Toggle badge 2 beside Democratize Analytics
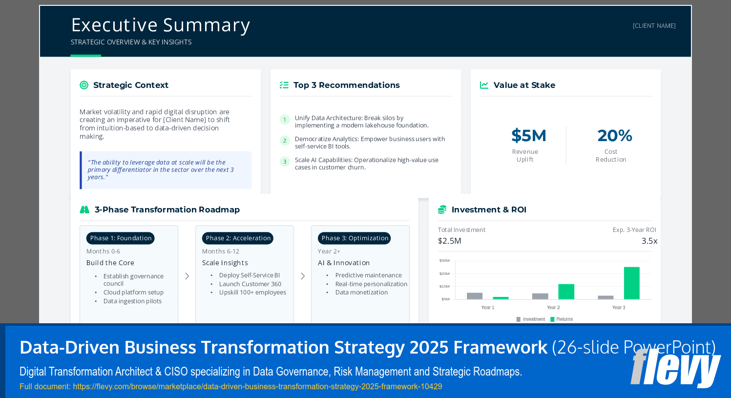This screenshot has height=398, width=731. coord(285,140)
